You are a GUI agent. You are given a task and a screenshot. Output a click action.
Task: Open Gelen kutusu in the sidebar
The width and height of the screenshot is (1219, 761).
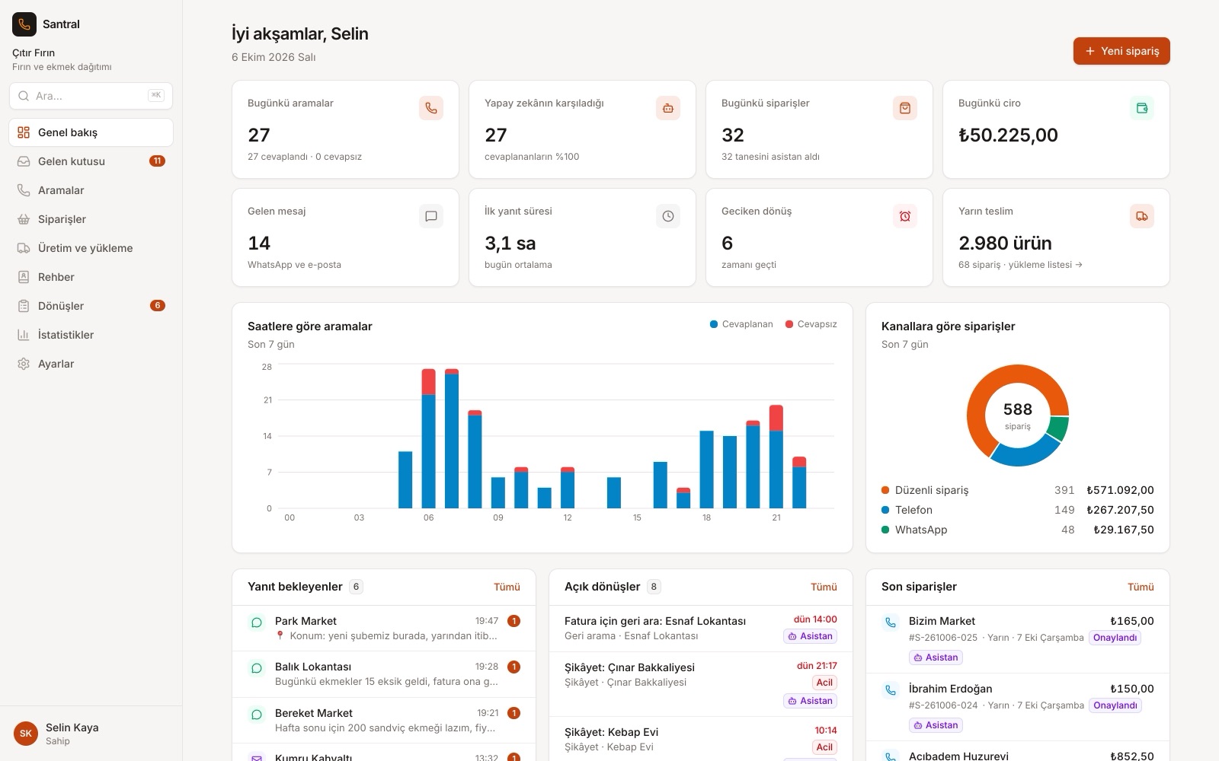pyautogui.click(x=91, y=161)
